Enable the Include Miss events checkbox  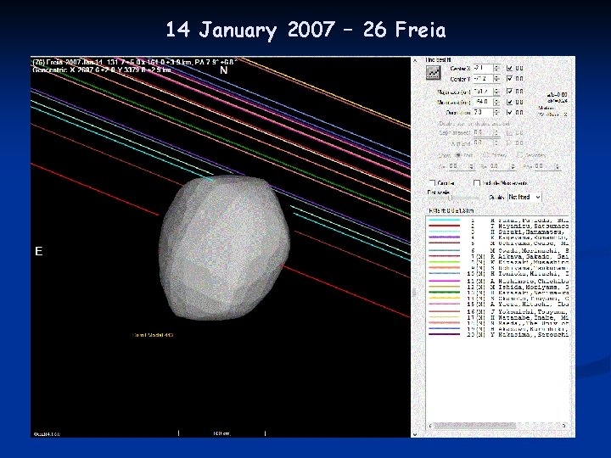pyautogui.click(x=477, y=182)
